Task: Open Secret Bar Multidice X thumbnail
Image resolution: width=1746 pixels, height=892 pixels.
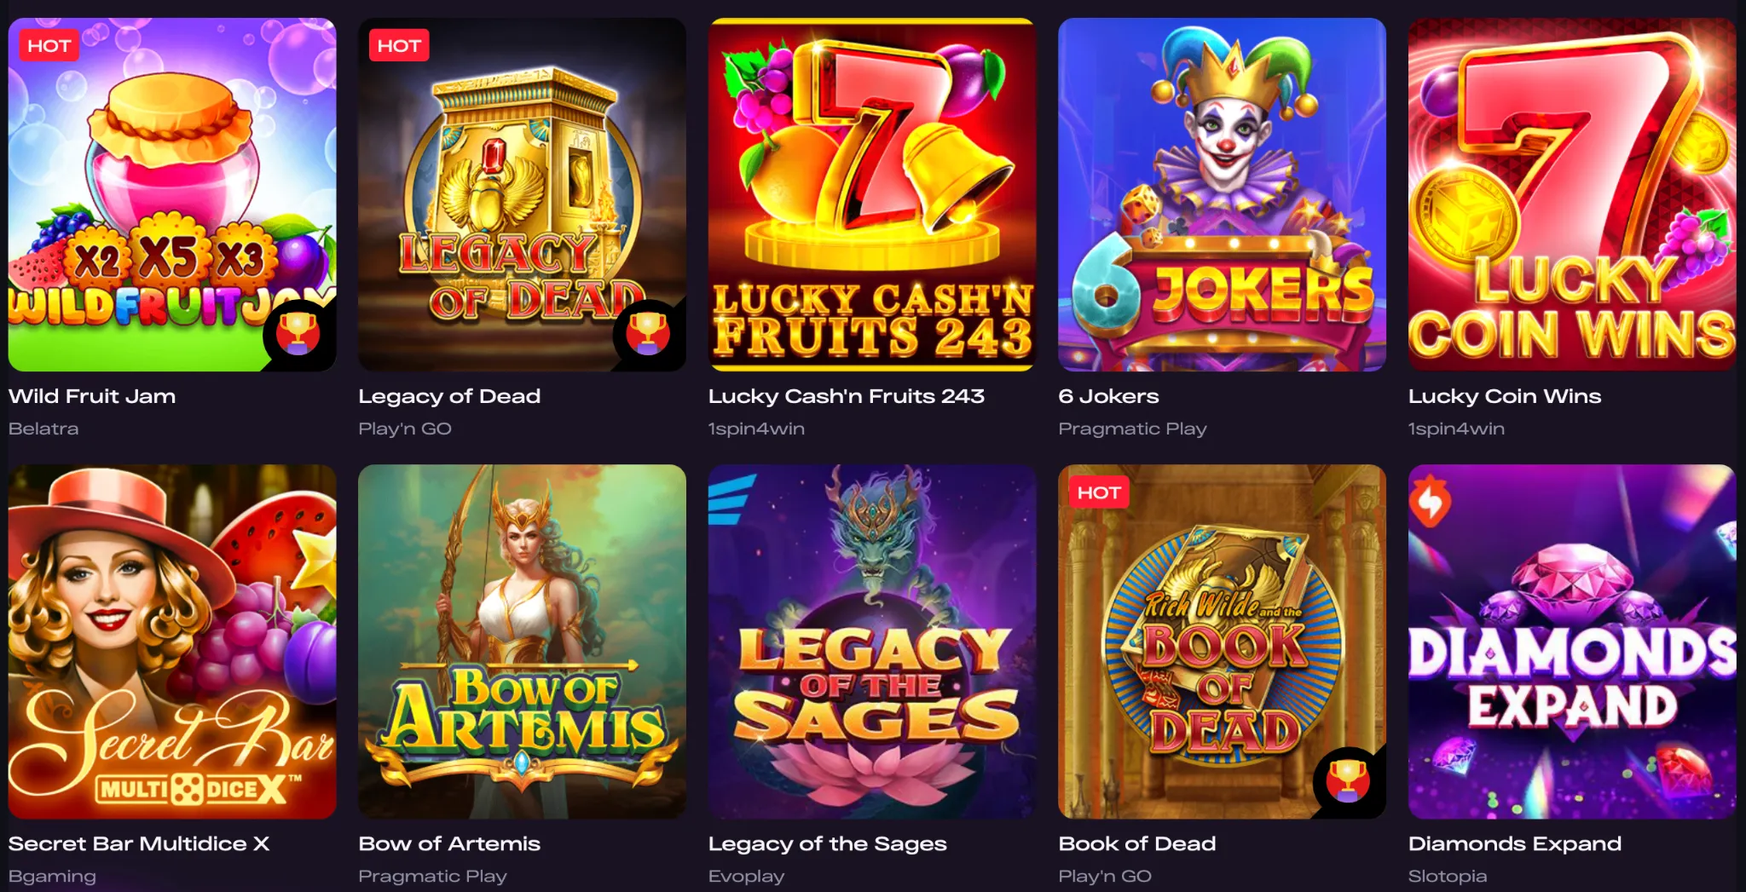Action: pos(172,642)
